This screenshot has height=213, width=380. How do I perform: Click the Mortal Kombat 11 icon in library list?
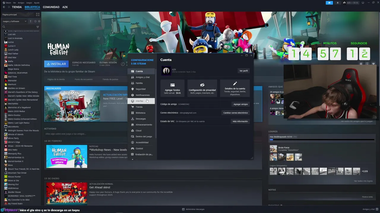(x=6, y=157)
